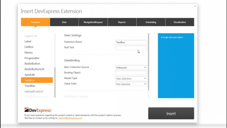Pick the Memo extension
Screen dimensions: 227x128
pyautogui.click(x=29, y=53)
